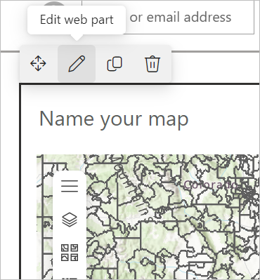Click the Move web part icon
The image size is (260, 280).
coord(38,63)
